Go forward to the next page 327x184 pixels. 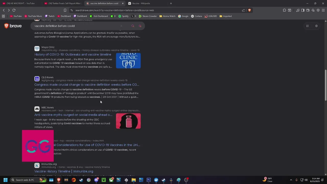9,10
